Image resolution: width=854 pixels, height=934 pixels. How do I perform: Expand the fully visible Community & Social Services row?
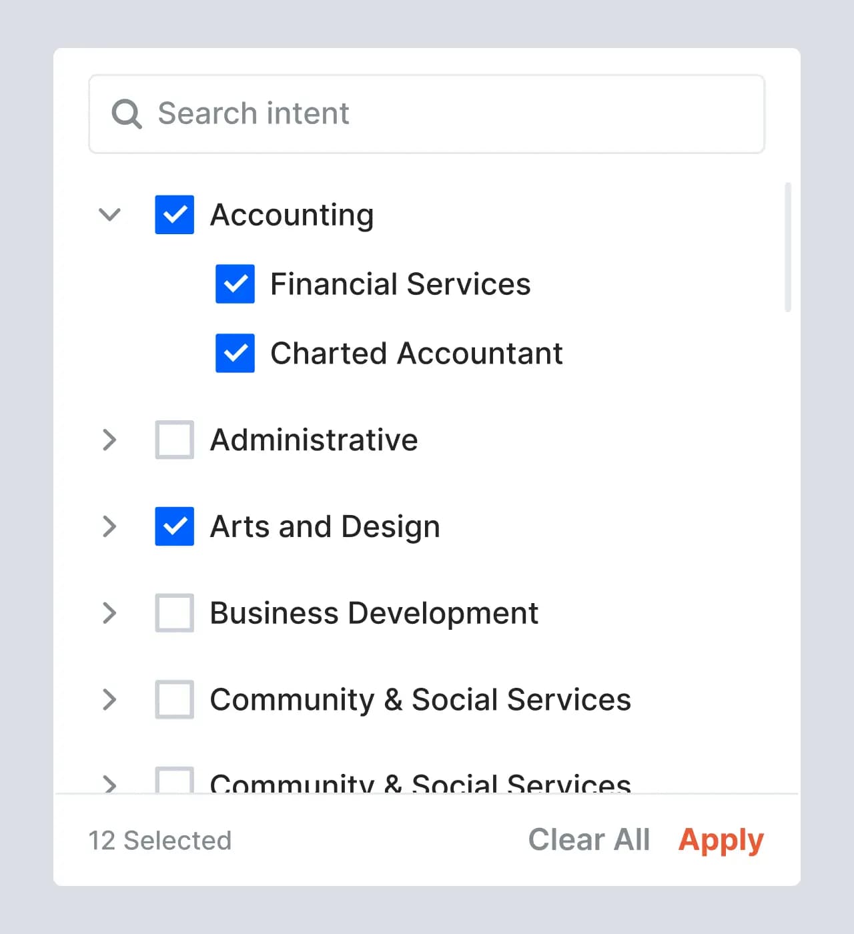pos(109,699)
